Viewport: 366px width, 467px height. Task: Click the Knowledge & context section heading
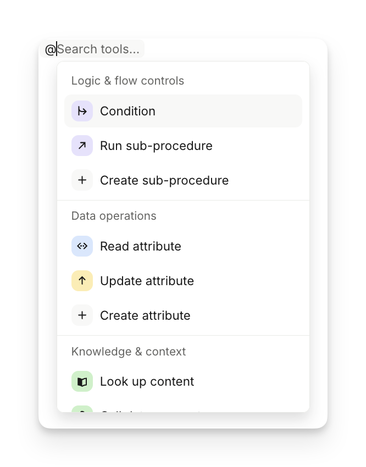click(x=129, y=352)
